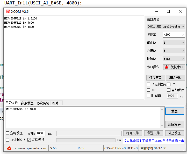187x154 pixels.
Task: Click the 发送文件 send file button
Action: (x=154, y=133)
